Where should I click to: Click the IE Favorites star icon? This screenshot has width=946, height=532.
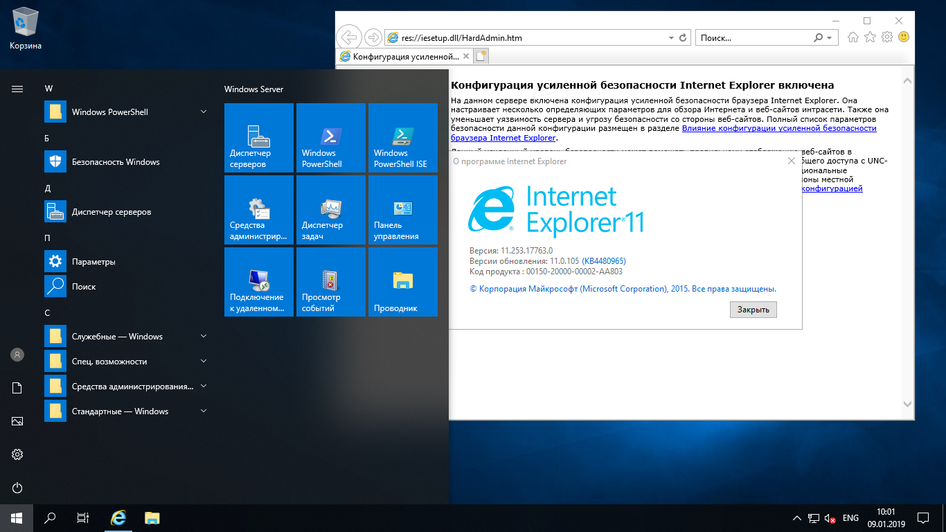[871, 37]
